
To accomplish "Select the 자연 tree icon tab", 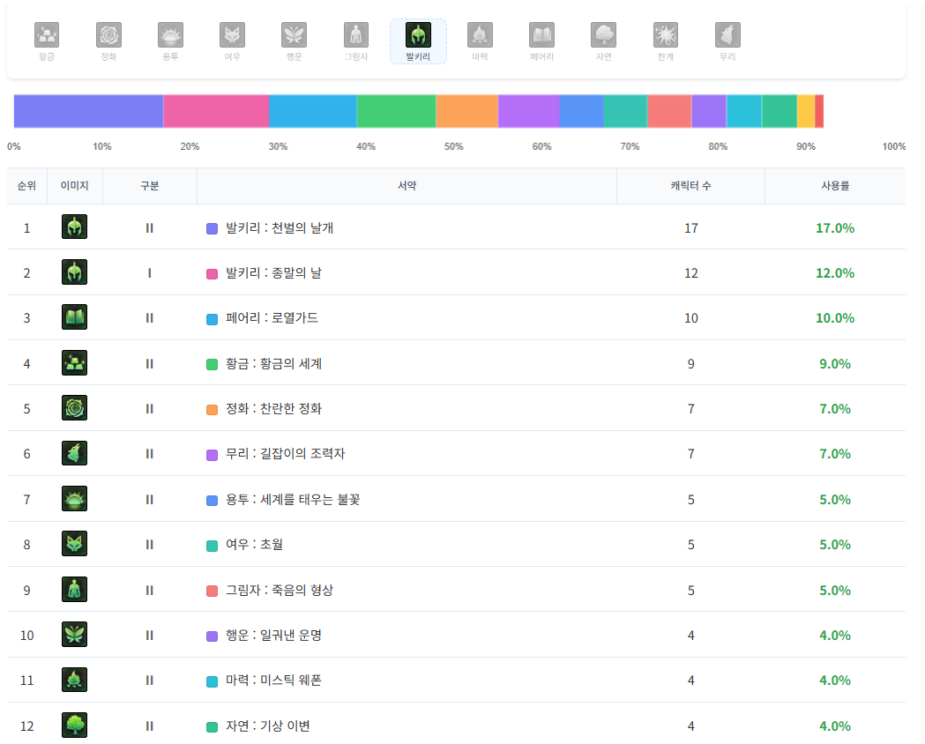I will point(604,41).
